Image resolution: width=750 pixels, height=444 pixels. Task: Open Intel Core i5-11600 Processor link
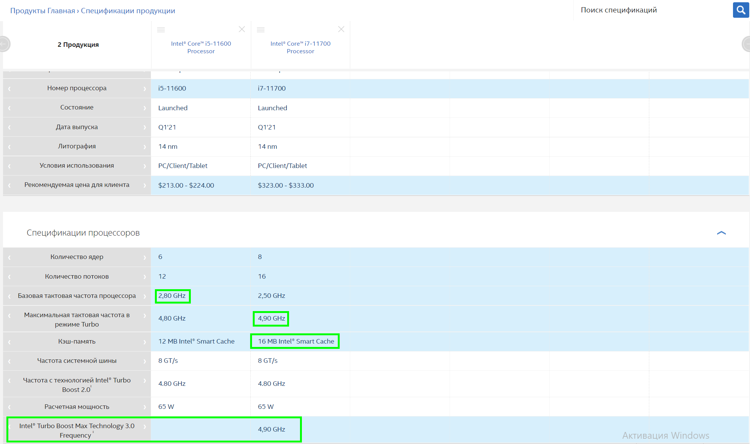tap(201, 47)
